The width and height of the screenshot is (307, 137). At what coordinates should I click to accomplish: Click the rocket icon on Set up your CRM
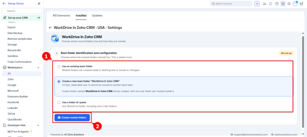(5, 18)
